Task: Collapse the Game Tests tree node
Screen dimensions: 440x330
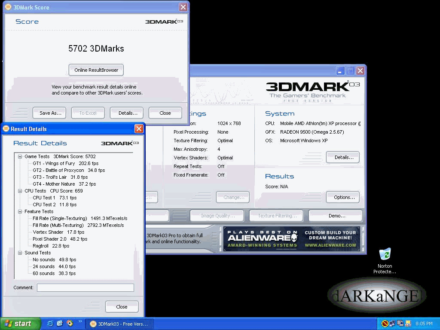Action: [20, 156]
